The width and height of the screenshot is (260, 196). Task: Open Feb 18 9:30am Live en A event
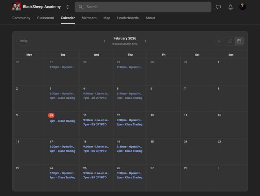[x=96, y=147]
